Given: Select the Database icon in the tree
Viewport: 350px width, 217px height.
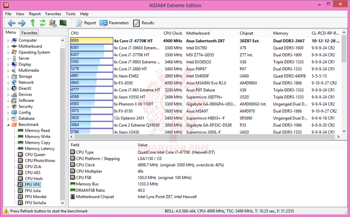Looking at the screenshot, I should 14,118.
